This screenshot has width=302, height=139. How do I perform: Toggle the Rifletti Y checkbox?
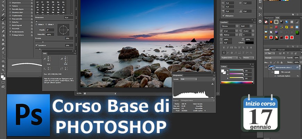46,24
